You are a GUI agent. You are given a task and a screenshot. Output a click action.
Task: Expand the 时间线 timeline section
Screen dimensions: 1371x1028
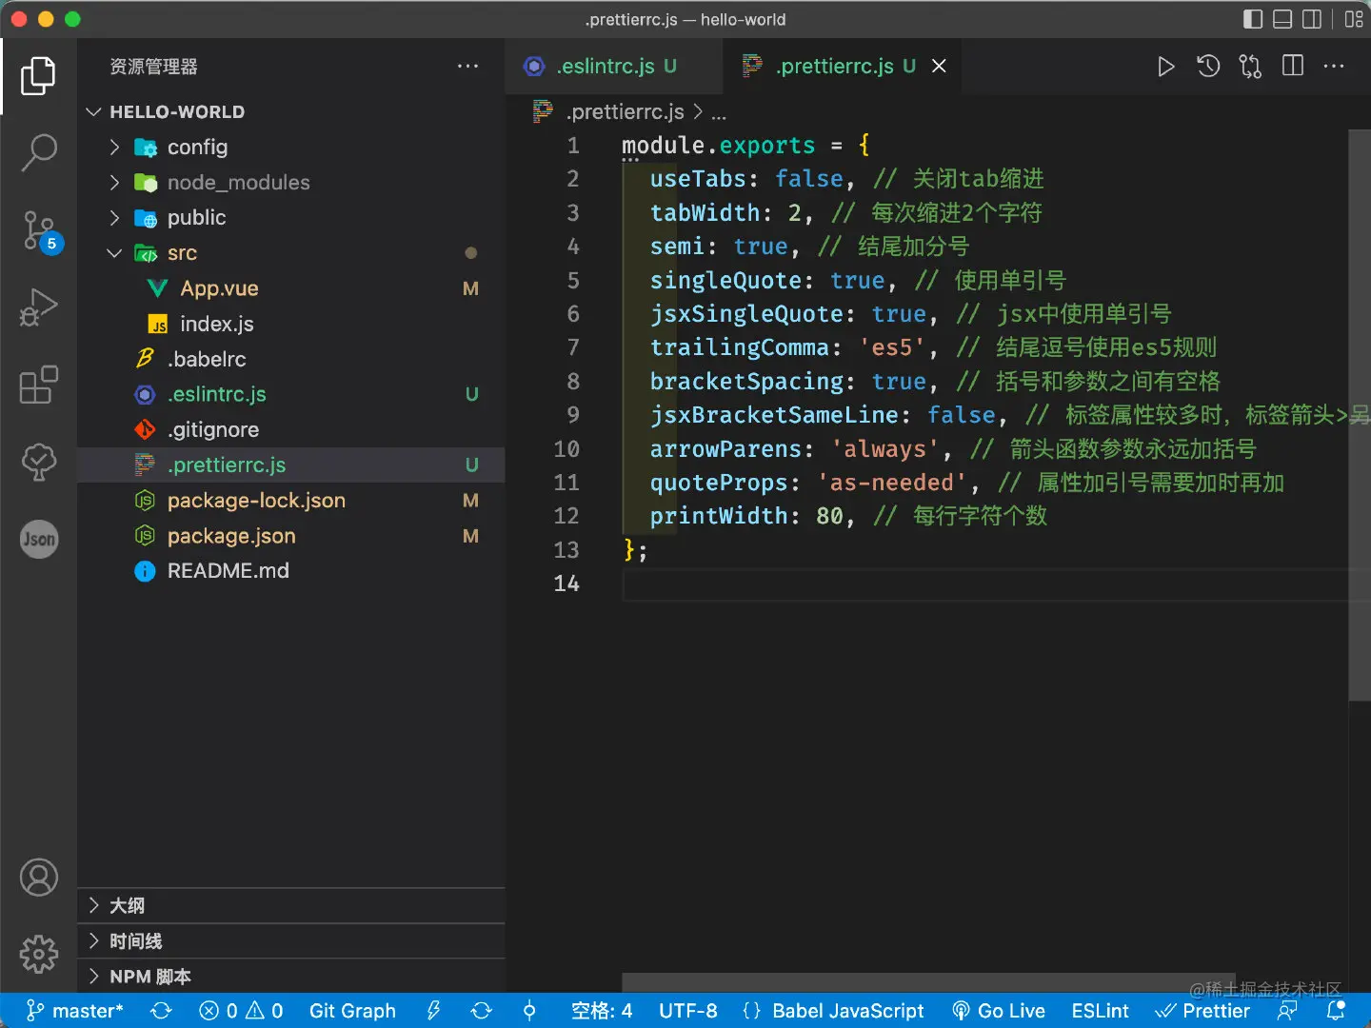pos(291,941)
